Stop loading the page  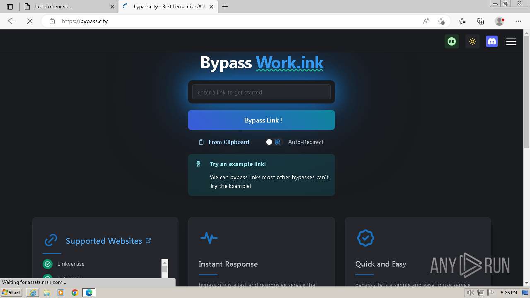tap(30, 21)
